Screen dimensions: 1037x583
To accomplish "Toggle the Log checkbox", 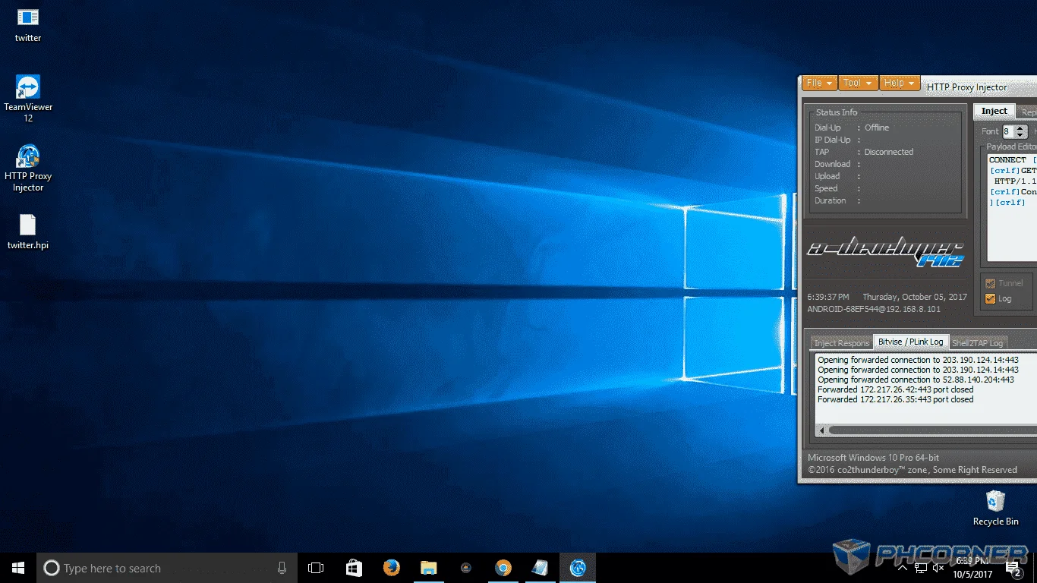I will pos(990,299).
